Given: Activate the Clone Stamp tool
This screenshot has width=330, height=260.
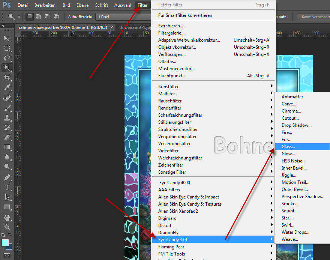Looking at the screenshot, I should pos(7,117).
